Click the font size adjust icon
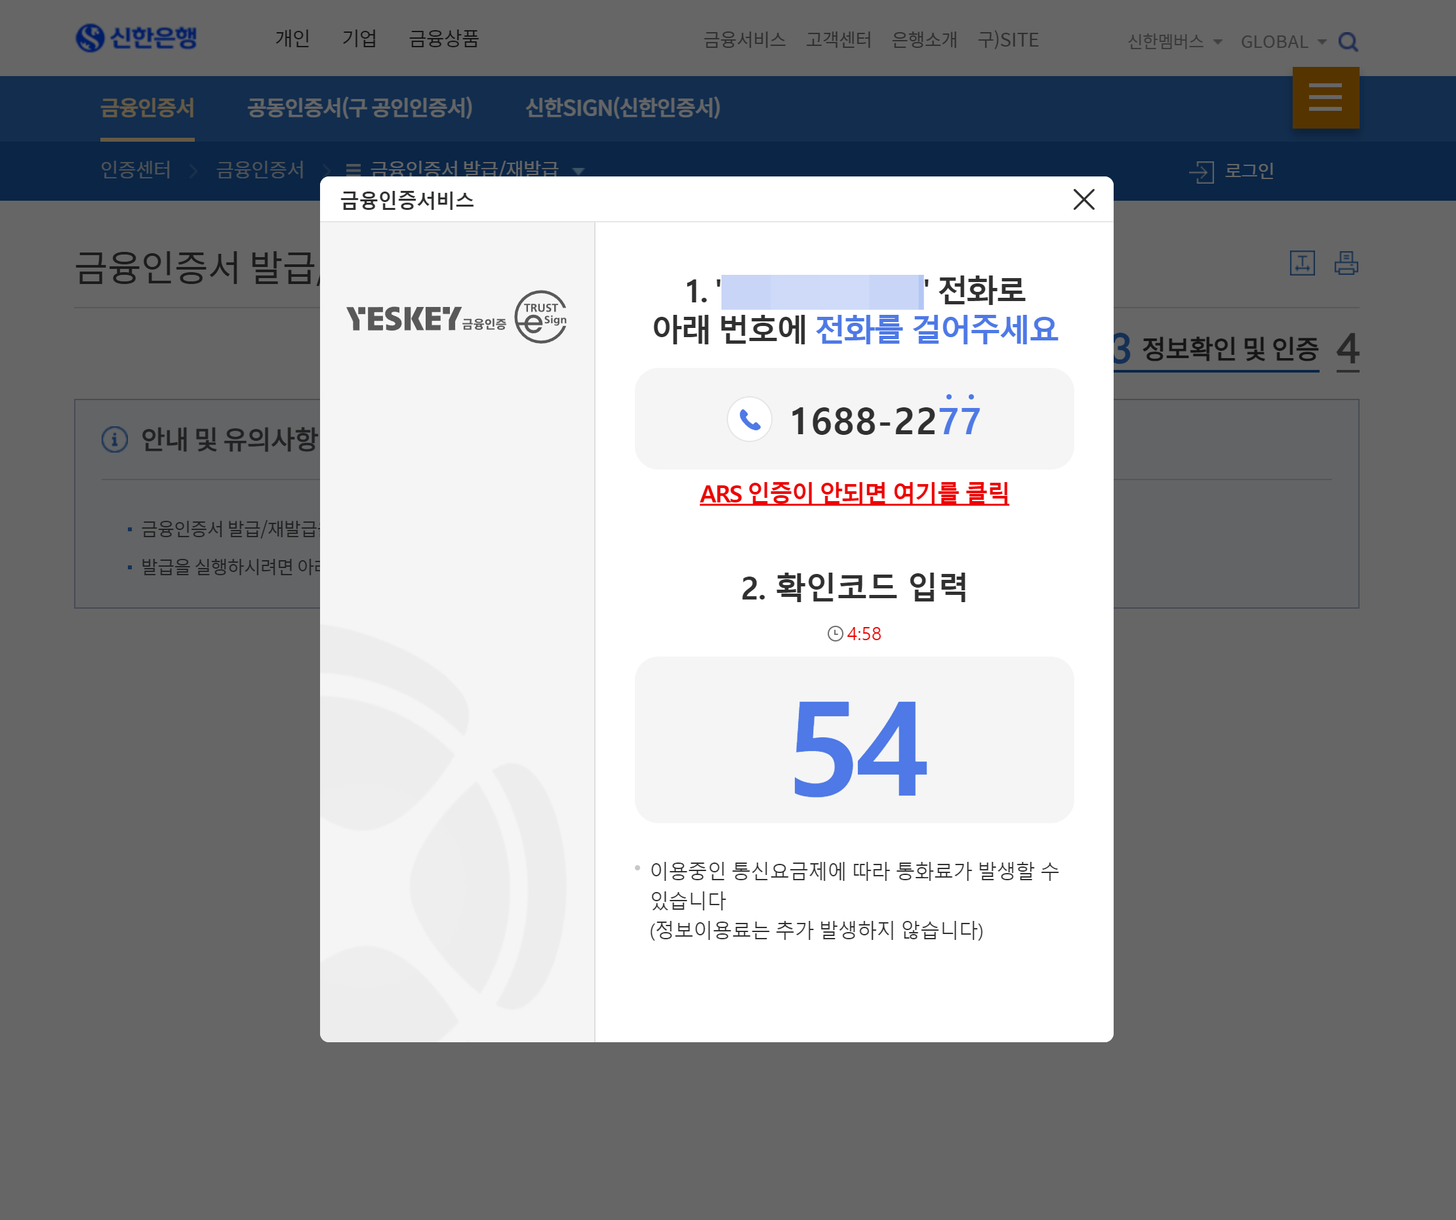 1301,264
